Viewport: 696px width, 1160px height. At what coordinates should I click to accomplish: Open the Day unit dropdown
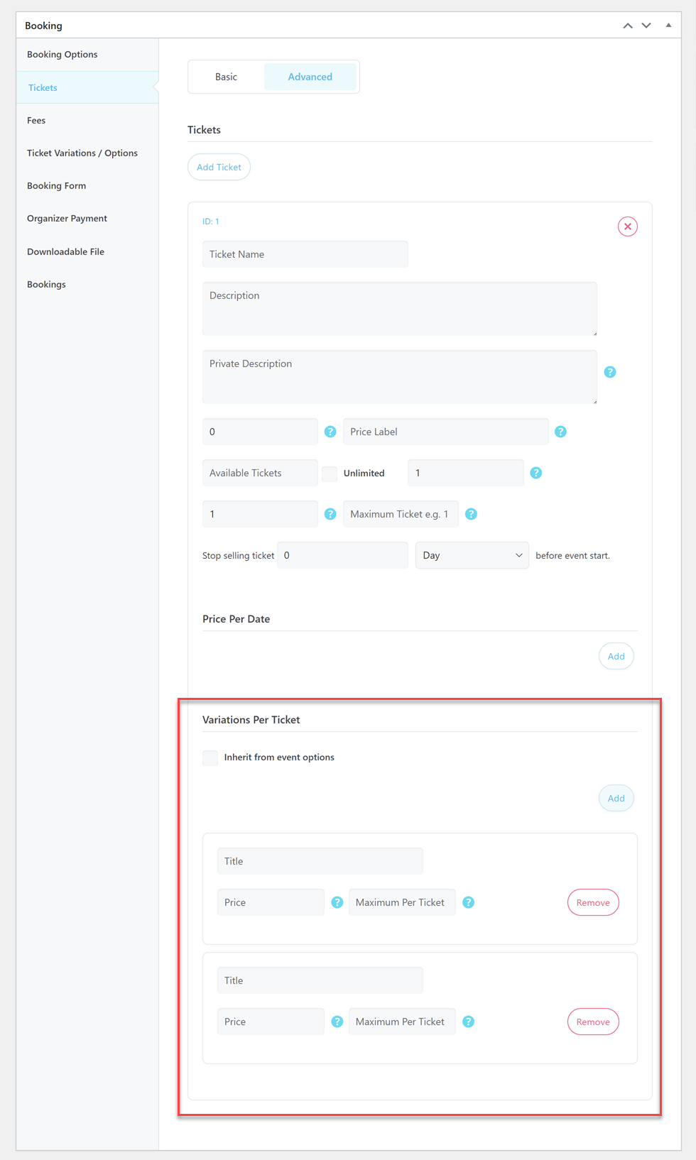coord(472,555)
